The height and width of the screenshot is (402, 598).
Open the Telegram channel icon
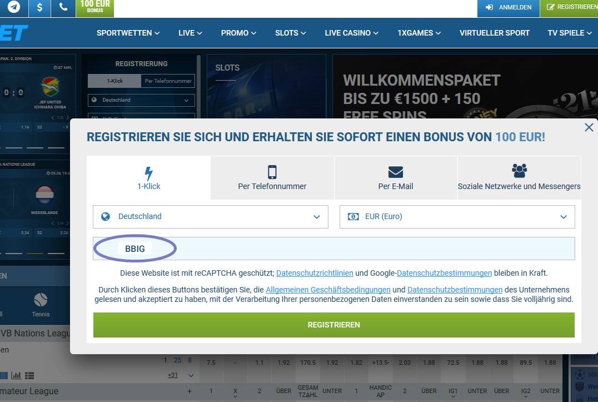(x=14, y=7)
